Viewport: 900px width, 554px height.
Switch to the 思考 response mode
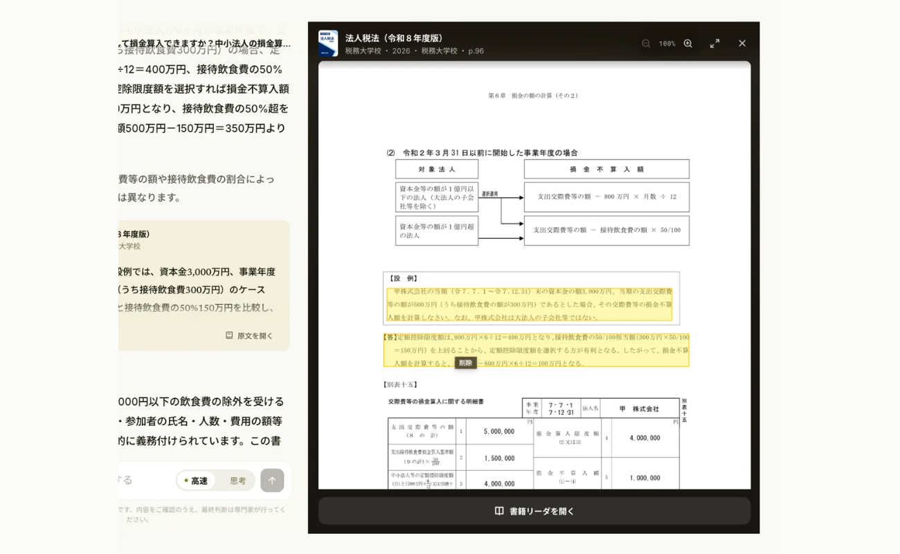coord(237,481)
